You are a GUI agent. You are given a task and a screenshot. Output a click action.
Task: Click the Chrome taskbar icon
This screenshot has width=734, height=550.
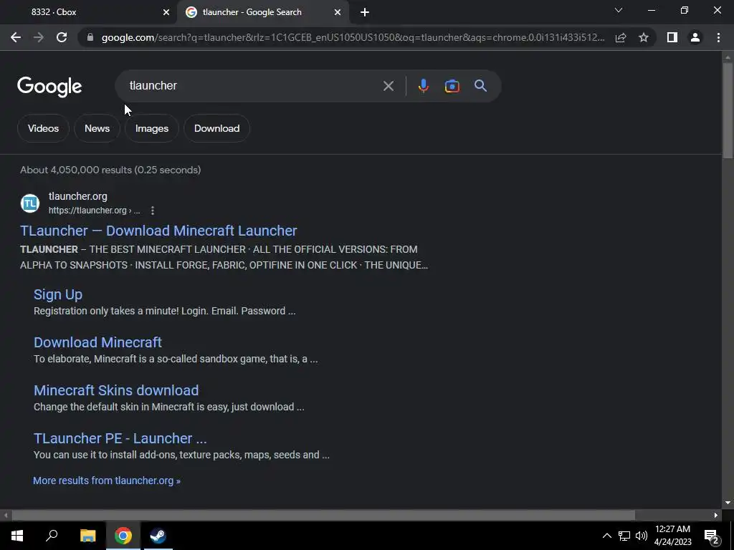click(x=123, y=536)
